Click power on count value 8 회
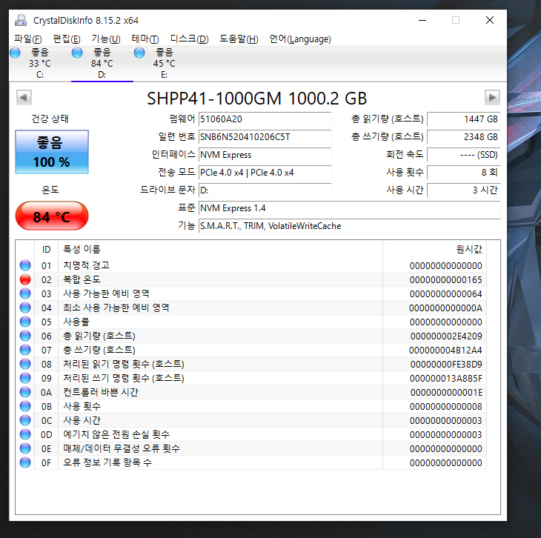This screenshot has width=541, height=538. [464, 173]
